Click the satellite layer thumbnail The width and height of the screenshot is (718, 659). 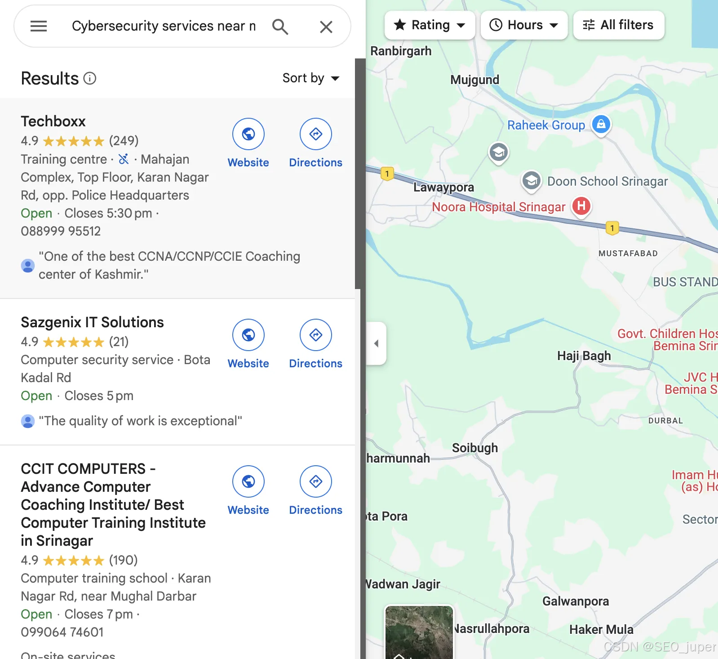(419, 632)
